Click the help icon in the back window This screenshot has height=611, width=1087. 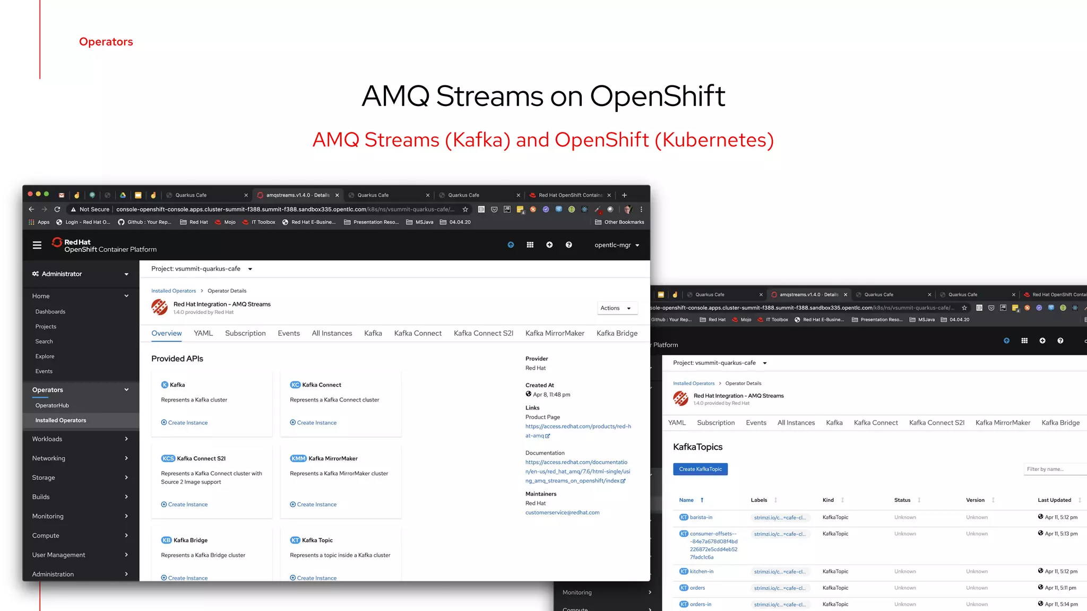point(1060,341)
